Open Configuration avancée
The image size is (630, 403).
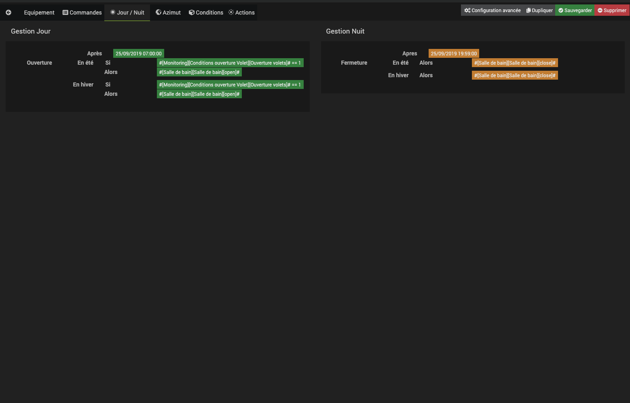(493, 11)
